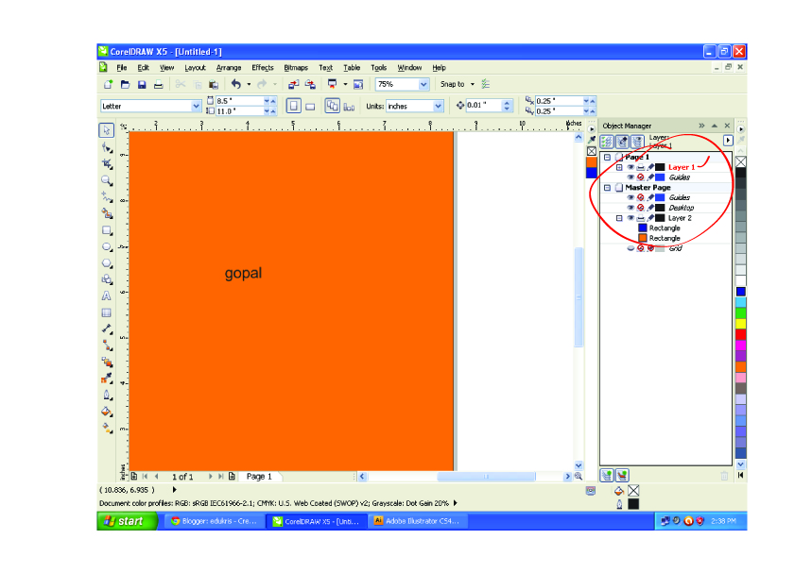Open the Bitmaps menu

point(296,67)
